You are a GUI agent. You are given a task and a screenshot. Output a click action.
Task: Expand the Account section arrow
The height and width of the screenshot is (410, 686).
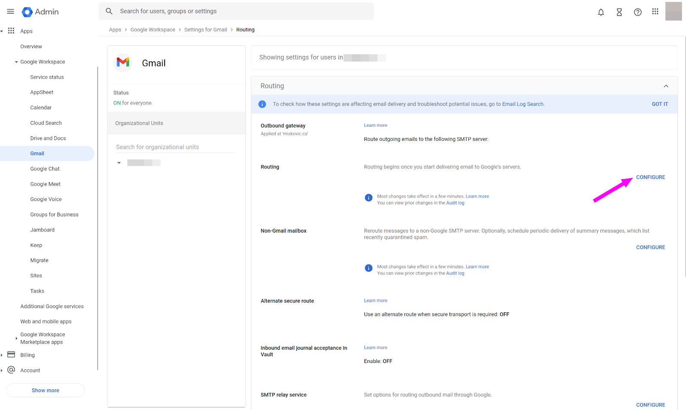tap(2, 370)
